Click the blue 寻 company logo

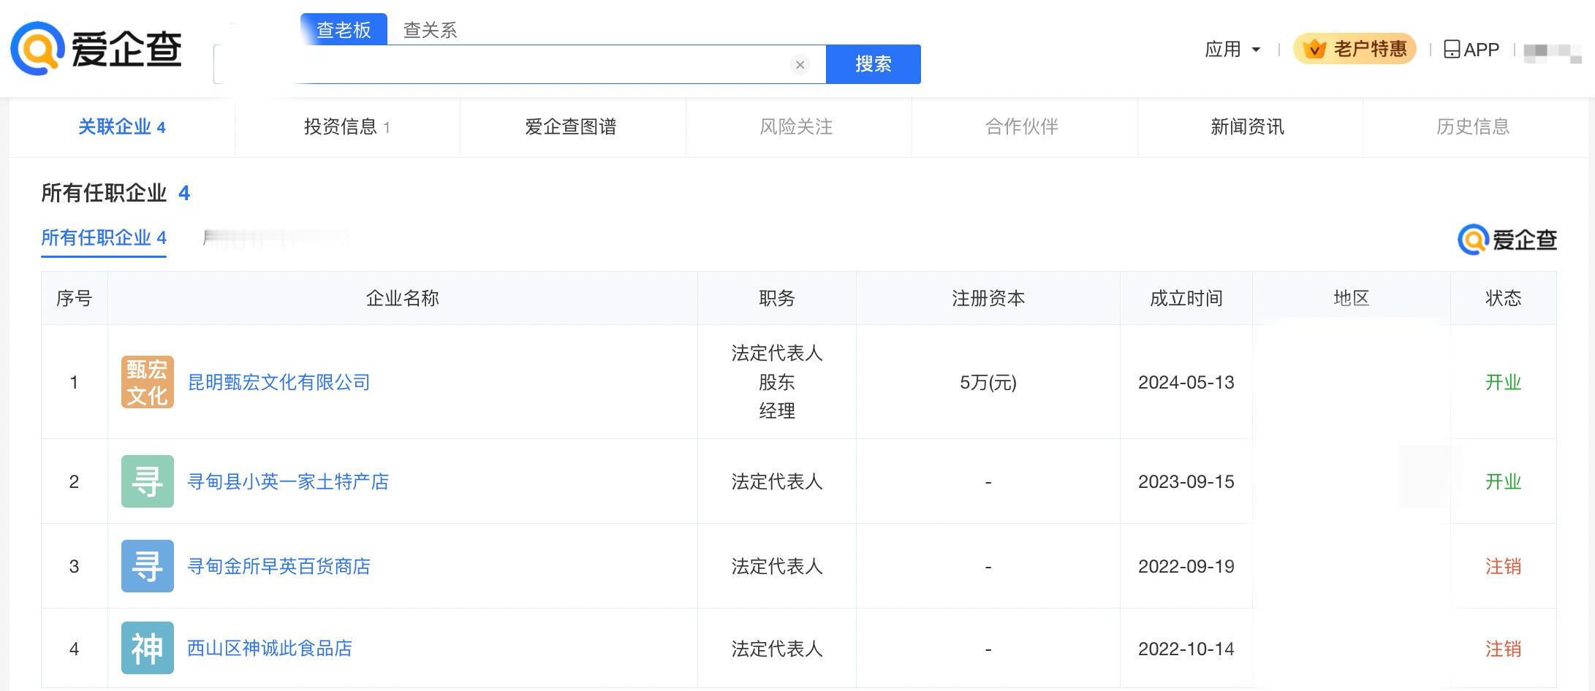(x=148, y=566)
